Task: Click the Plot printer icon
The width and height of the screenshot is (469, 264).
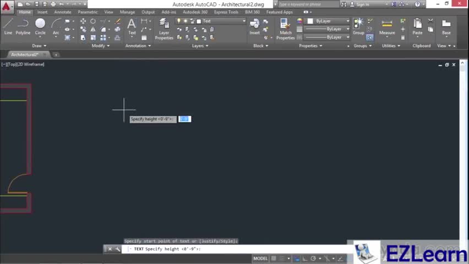Action: click(53, 4)
